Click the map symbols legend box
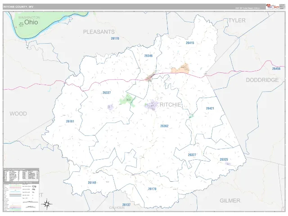This screenshot has height=216, width=288. pos(21,196)
